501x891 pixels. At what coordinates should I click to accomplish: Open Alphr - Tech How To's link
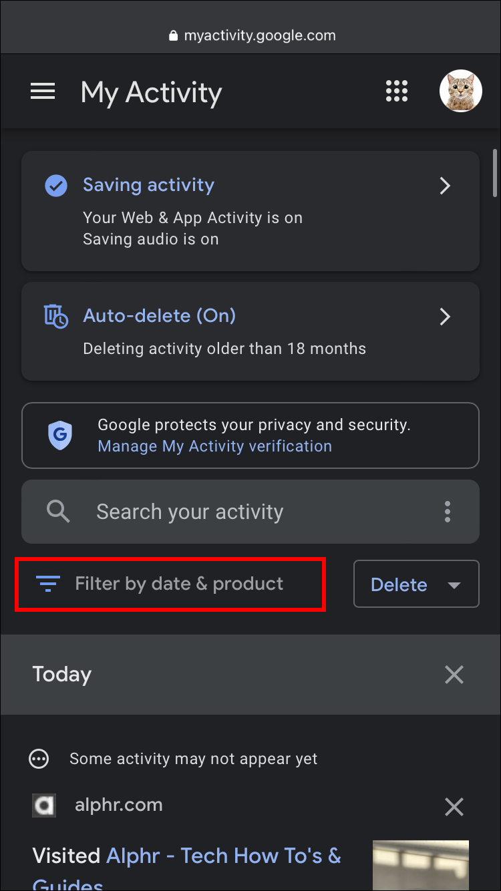[x=223, y=856]
